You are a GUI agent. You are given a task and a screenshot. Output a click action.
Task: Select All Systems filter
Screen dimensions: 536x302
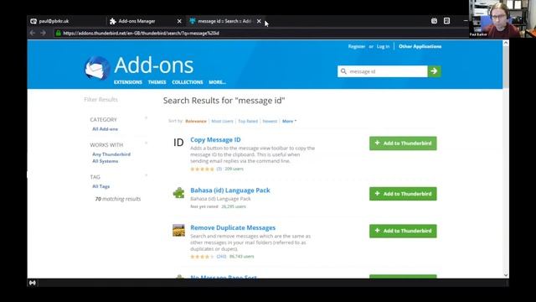[x=106, y=161]
